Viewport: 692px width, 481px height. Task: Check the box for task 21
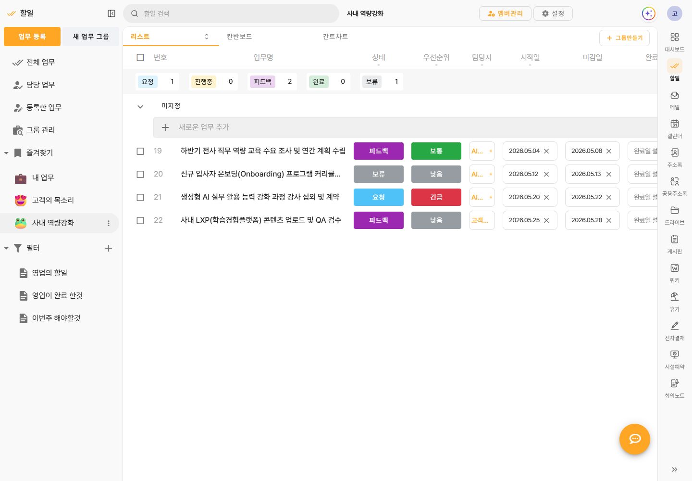pyautogui.click(x=140, y=197)
